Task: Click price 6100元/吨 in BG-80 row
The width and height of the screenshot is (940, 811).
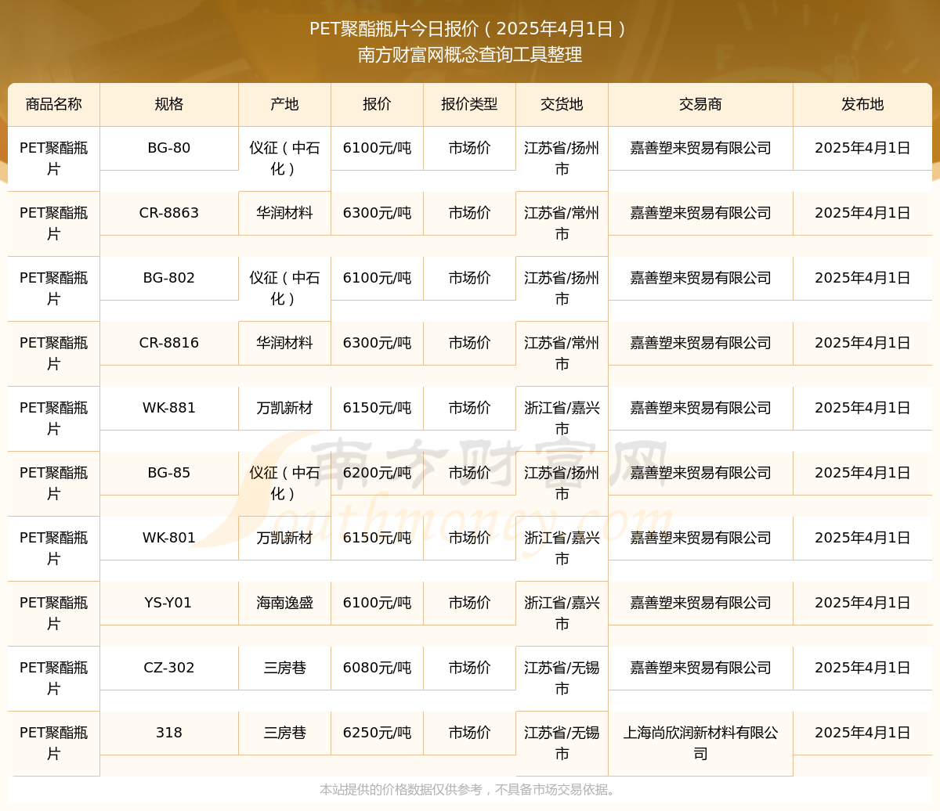Action: point(377,148)
